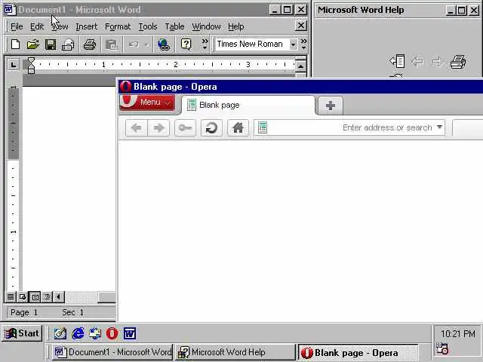Image resolution: width=483 pixels, height=362 pixels.
Task: Launch Internet Explorer from the Quick Launch bar
Action: [x=78, y=333]
